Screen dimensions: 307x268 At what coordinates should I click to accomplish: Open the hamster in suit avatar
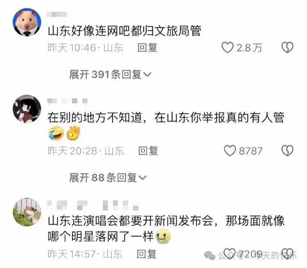tap(27, 22)
